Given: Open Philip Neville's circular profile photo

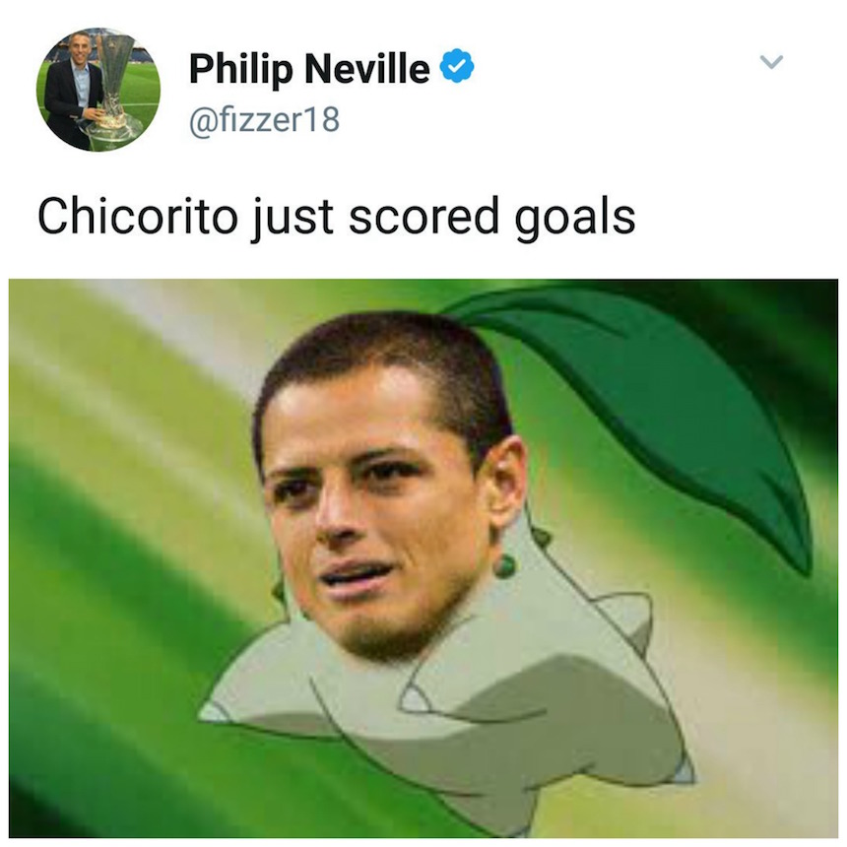Looking at the screenshot, I should (x=98, y=90).
